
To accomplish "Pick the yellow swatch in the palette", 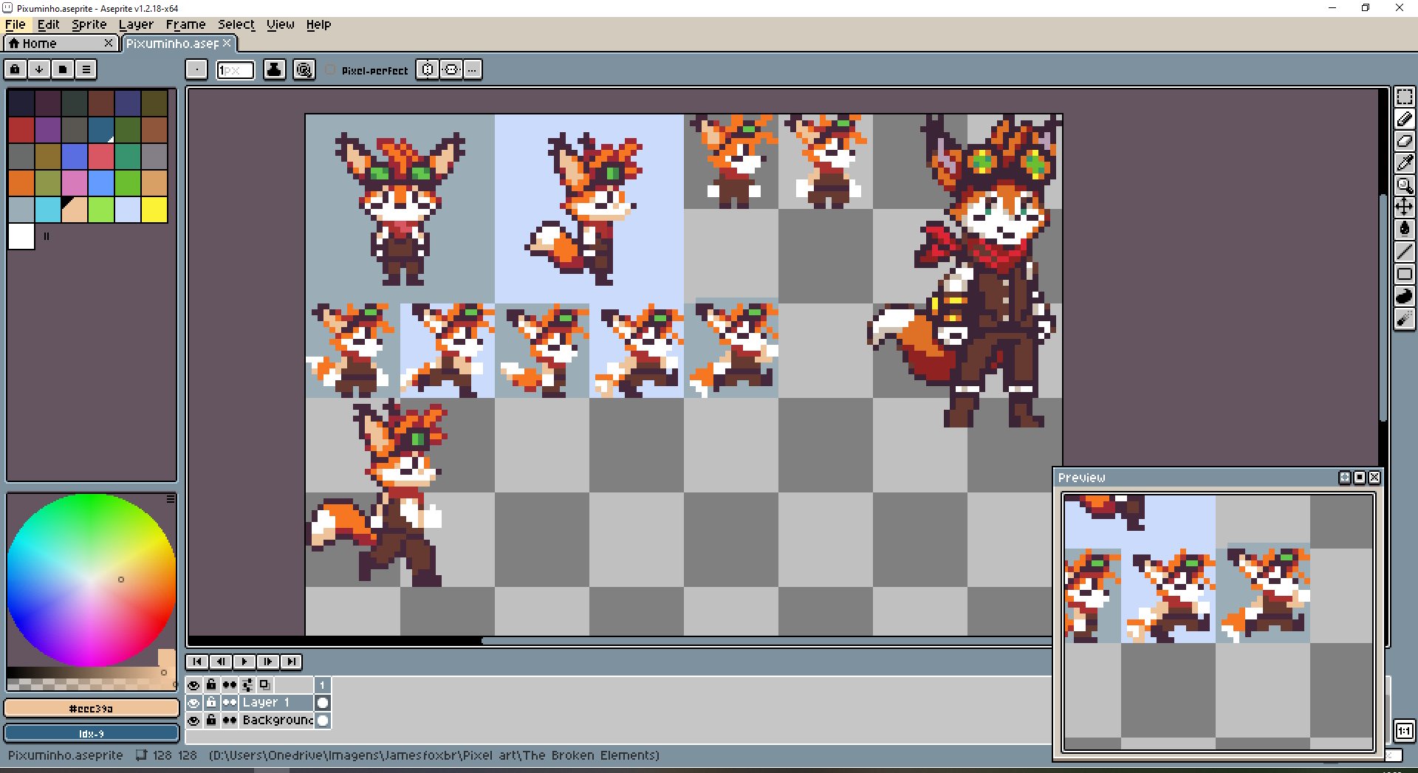I will click(154, 210).
